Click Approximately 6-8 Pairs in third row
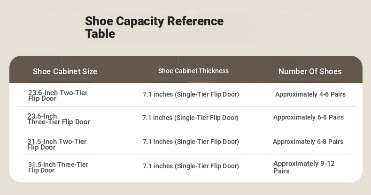The width and height of the screenshot is (371, 195). [x=308, y=142]
